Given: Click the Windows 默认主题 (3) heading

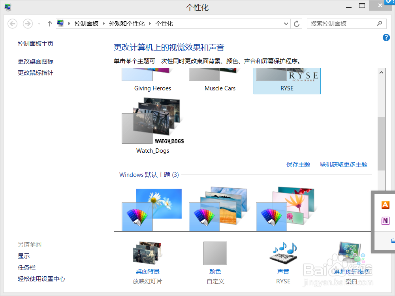Looking at the screenshot, I should pos(149,175).
